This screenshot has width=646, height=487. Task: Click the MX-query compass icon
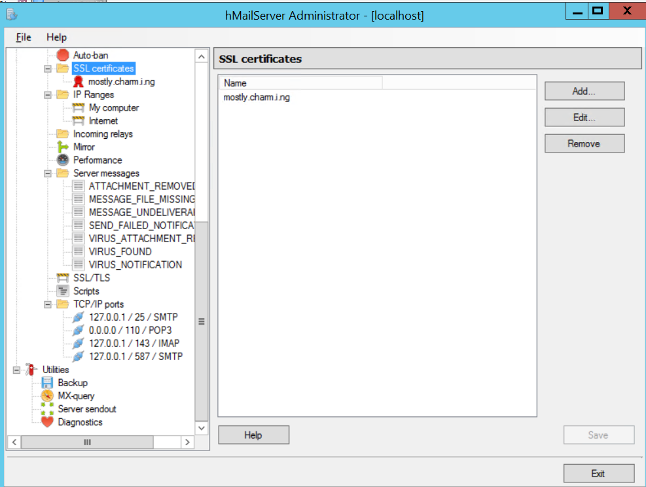coord(47,396)
